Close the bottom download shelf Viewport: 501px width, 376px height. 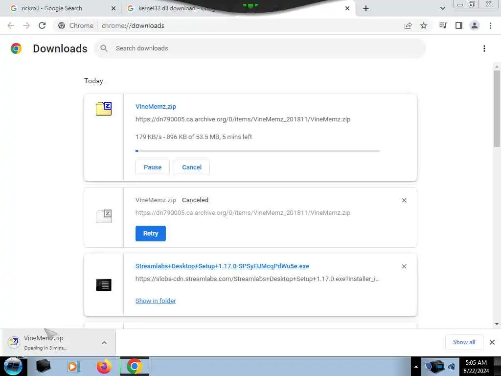[x=492, y=342]
